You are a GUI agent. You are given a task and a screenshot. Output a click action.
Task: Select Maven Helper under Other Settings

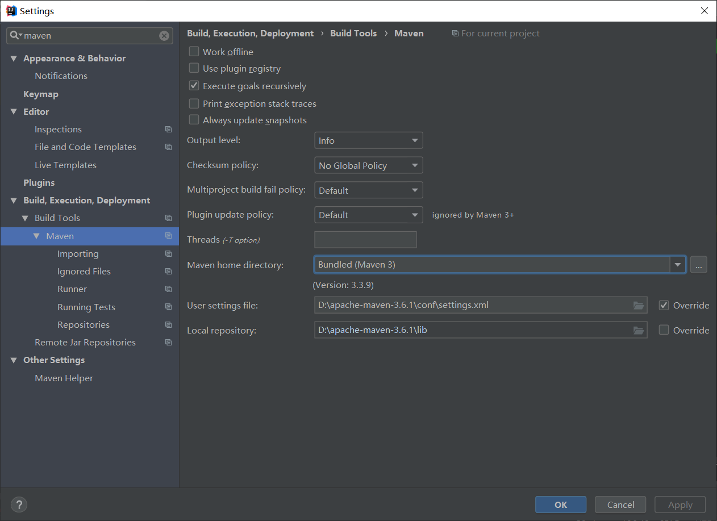coord(64,378)
